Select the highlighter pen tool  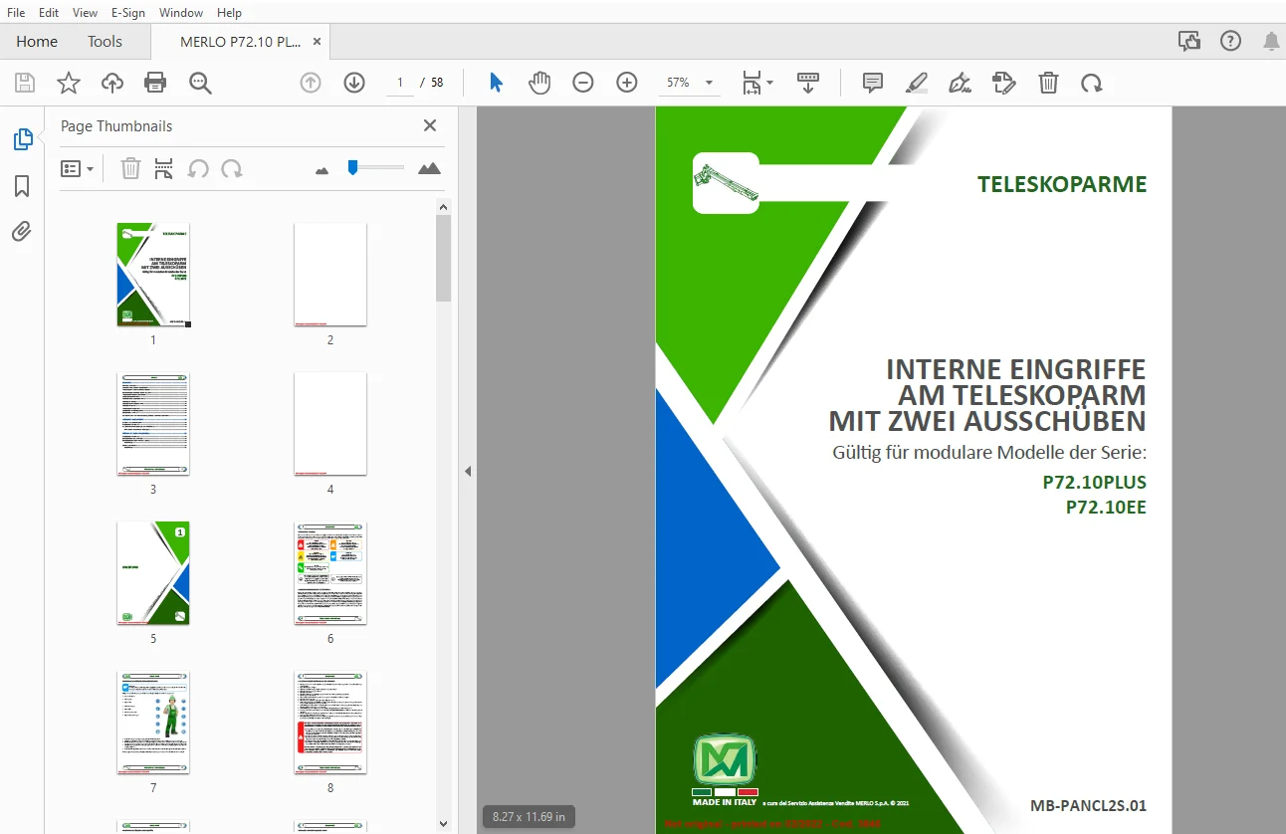[917, 83]
